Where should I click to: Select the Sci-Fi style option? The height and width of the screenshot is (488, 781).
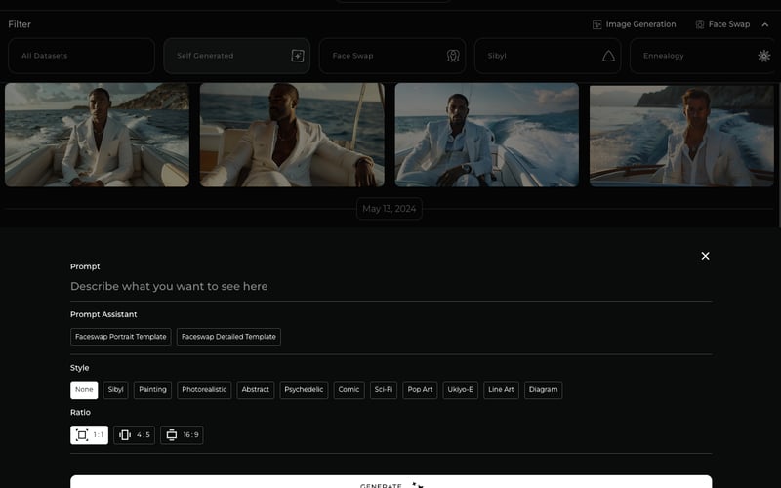(x=384, y=389)
